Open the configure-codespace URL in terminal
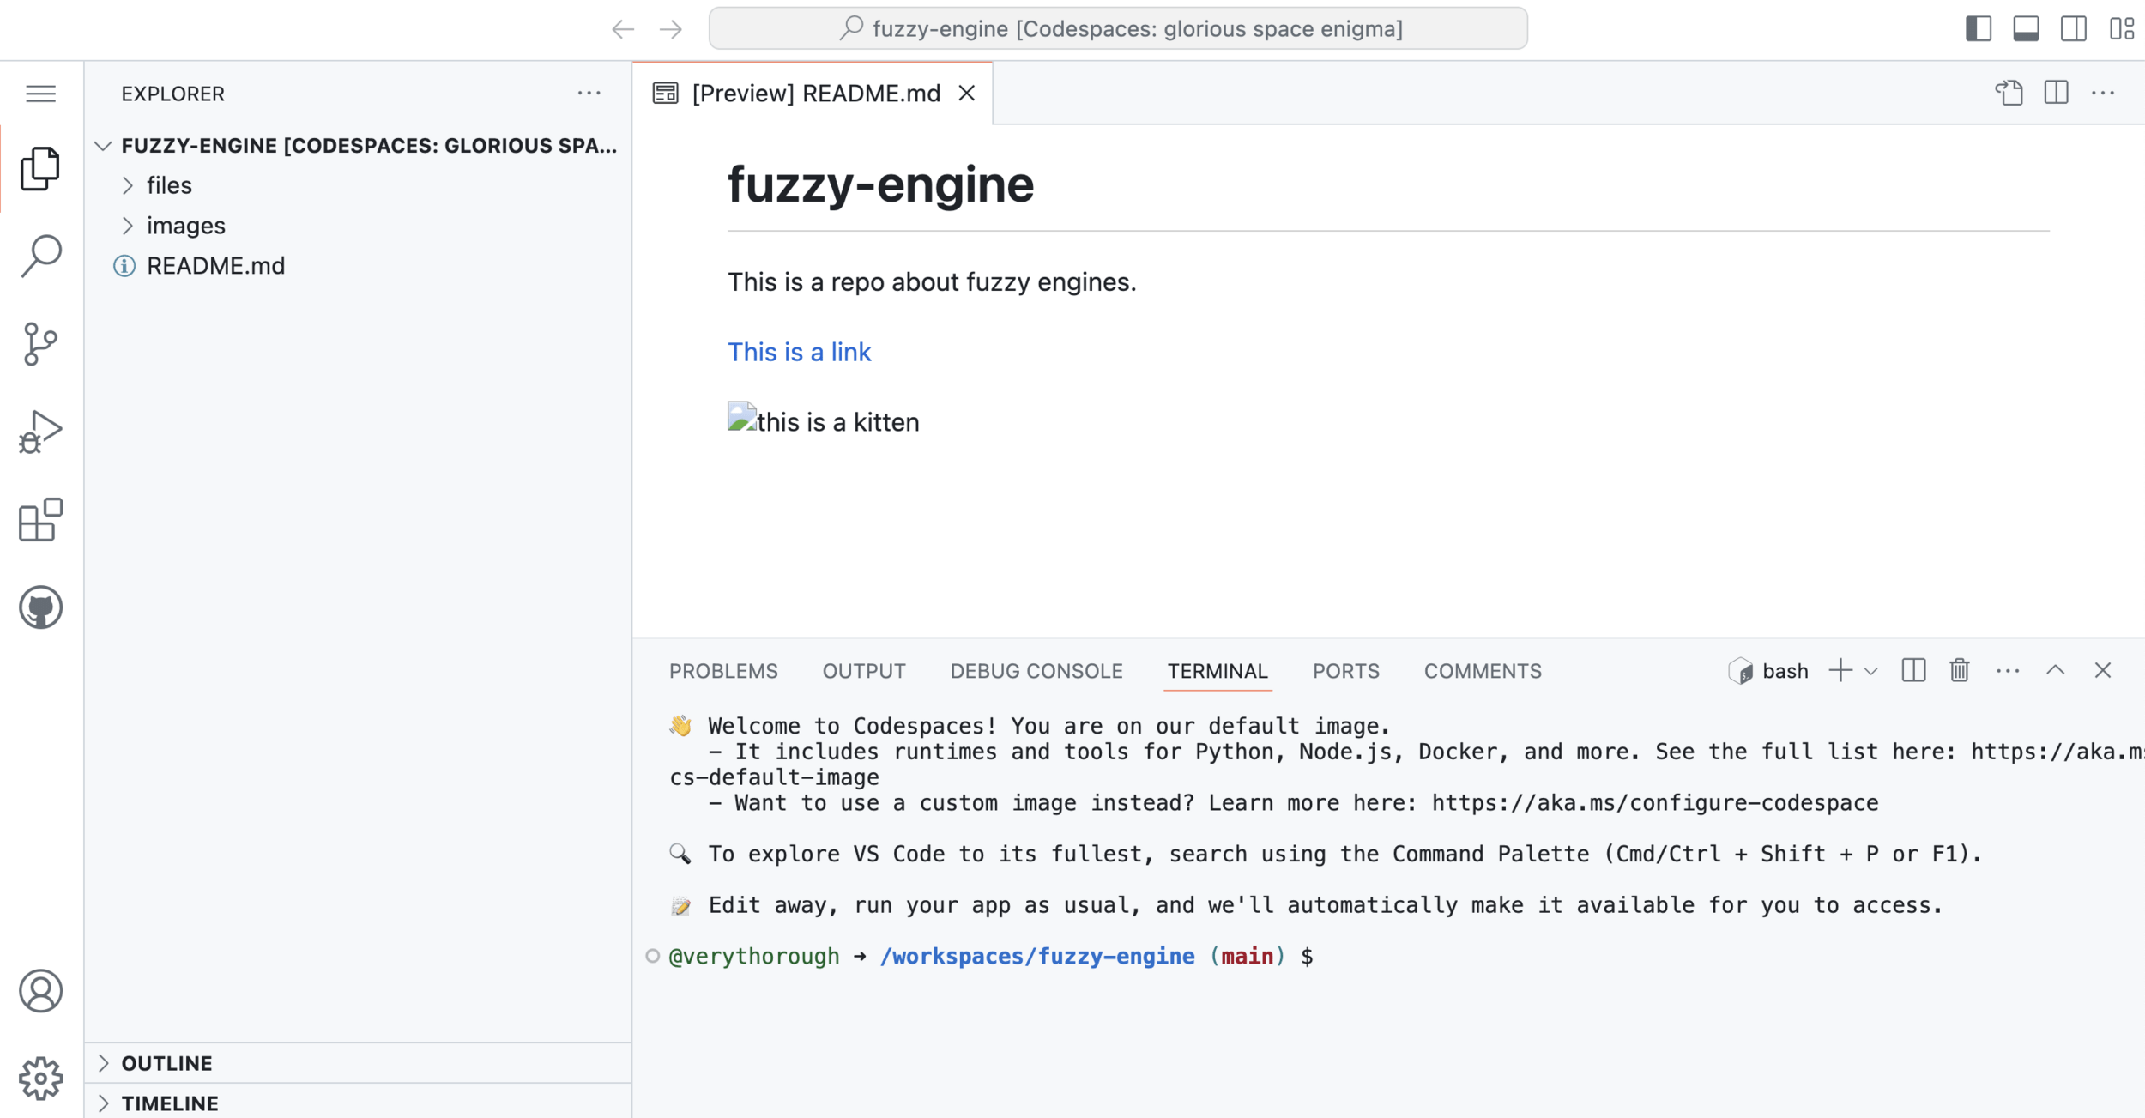 [x=1655, y=803]
